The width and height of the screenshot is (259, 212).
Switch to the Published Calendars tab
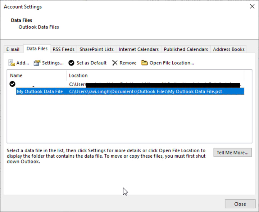(x=186, y=49)
